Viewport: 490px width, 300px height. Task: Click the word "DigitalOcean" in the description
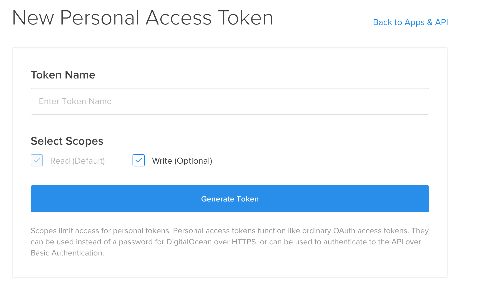(189, 242)
